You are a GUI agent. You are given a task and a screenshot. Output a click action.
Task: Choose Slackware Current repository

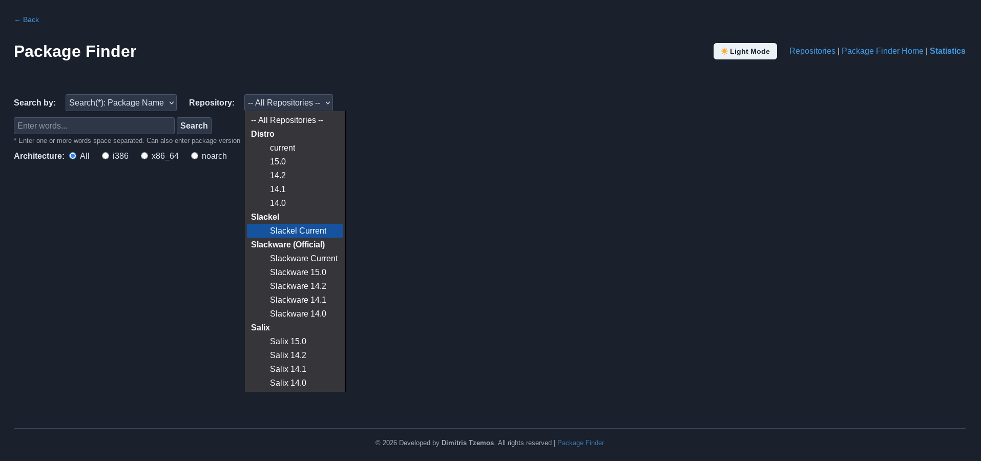click(295, 259)
